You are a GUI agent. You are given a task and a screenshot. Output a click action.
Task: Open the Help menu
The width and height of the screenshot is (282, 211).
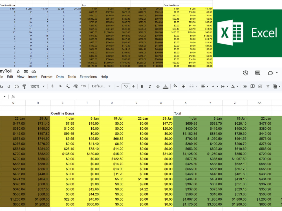[104, 77]
